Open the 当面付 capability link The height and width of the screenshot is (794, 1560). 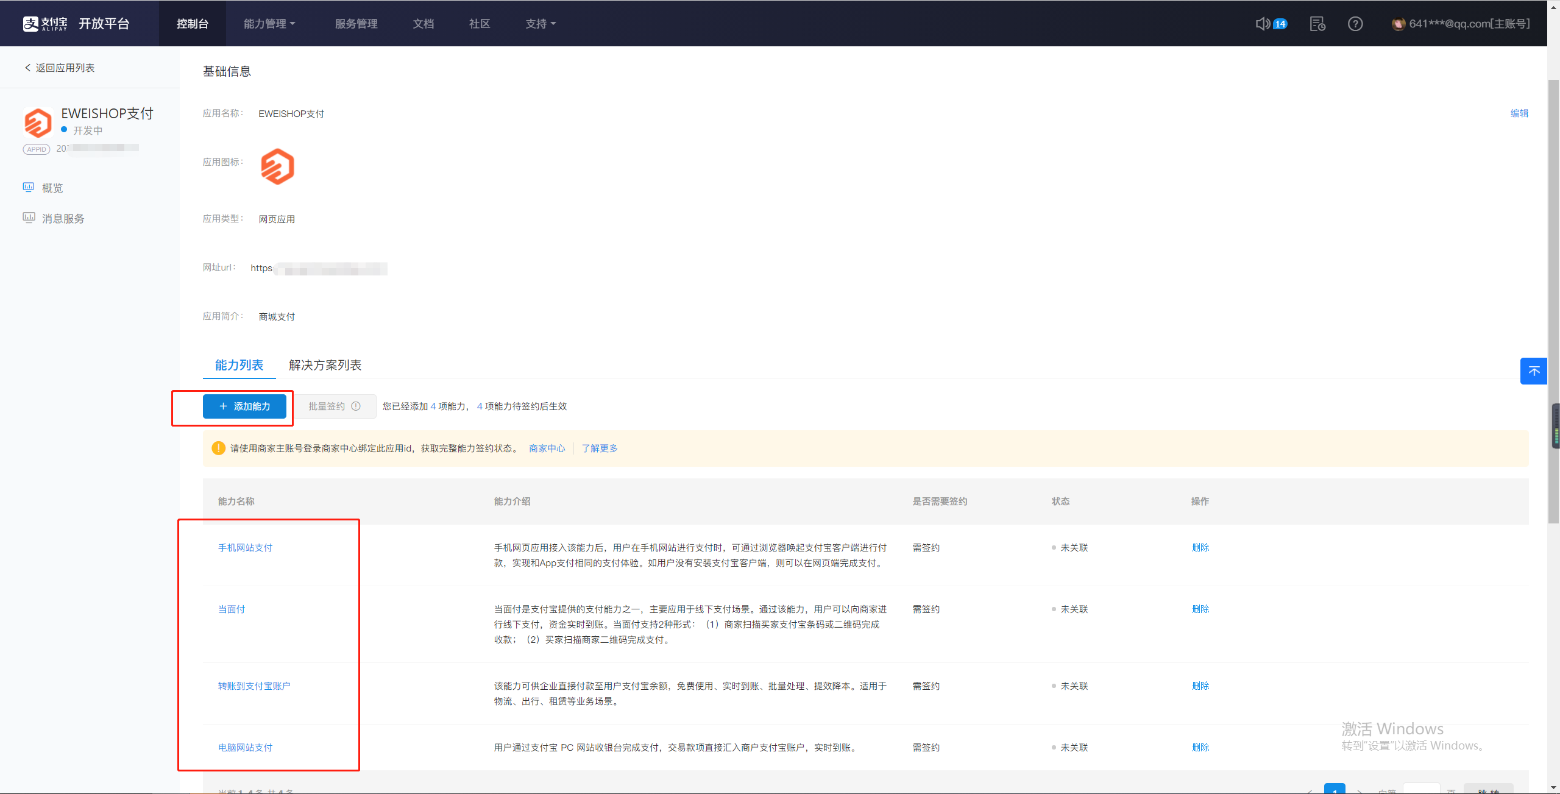232,609
